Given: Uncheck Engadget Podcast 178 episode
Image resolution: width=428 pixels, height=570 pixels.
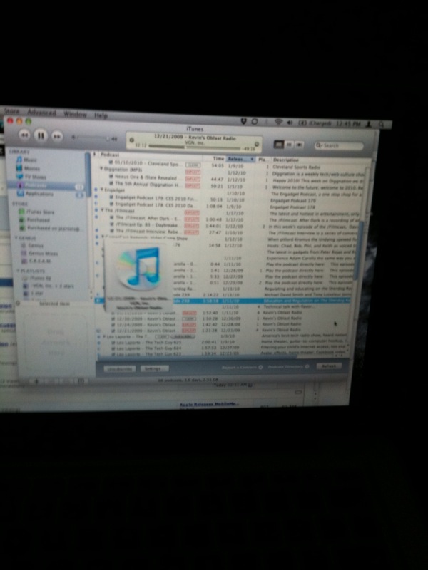Looking at the screenshot, I should (x=112, y=204).
